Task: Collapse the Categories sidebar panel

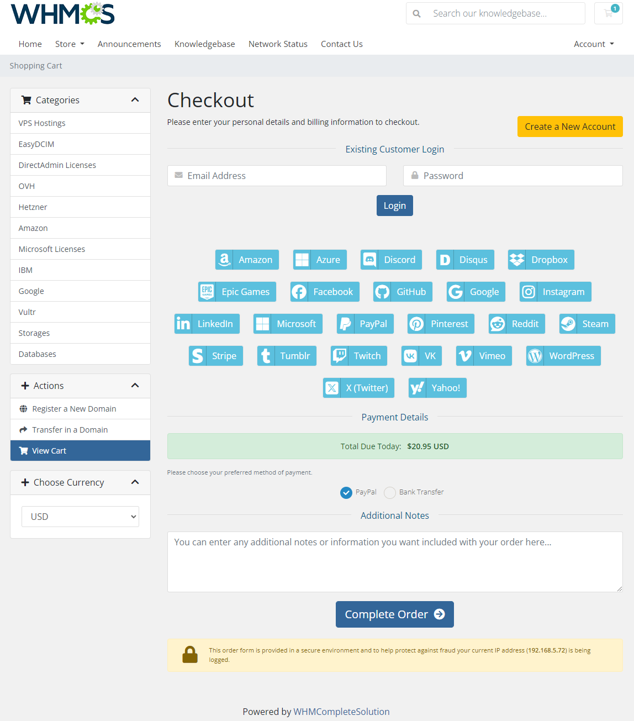Action: 135,100
